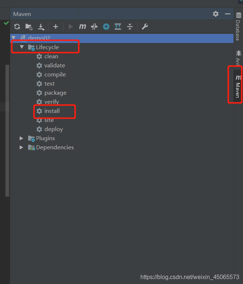Click the green checkmark inspection icon
Screen dimensions: 243x284
click(6, 23)
